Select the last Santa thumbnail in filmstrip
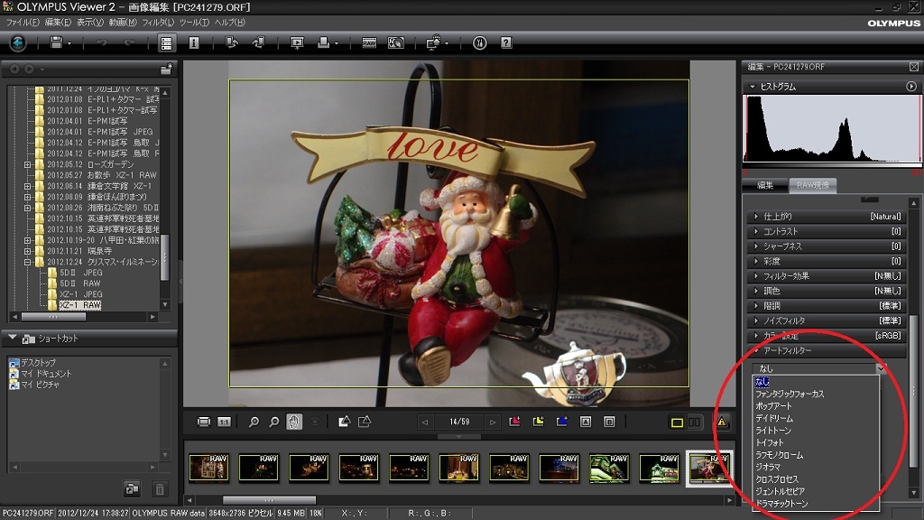 tap(709, 468)
